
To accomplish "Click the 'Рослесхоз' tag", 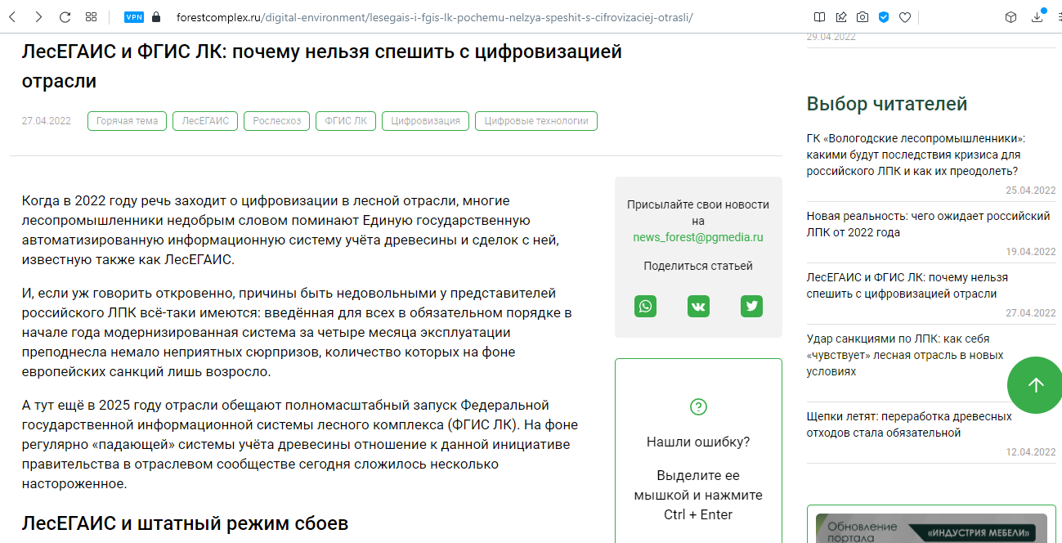I will click(276, 121).
